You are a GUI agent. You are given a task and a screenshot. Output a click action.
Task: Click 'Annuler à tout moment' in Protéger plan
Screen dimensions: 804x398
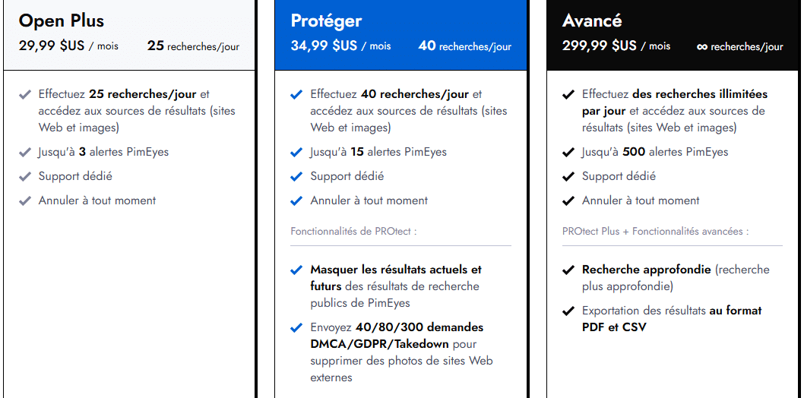click(x=369, y=201)
